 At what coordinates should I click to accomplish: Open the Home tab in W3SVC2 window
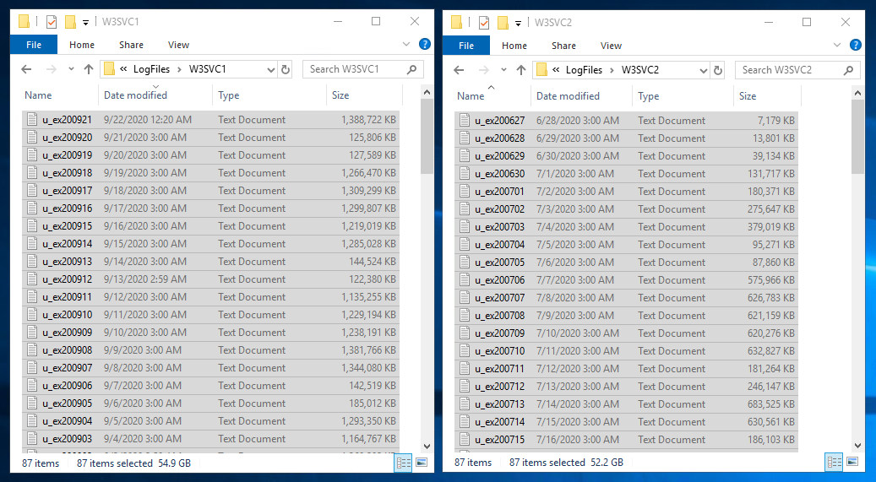click(x=514, y=46)
